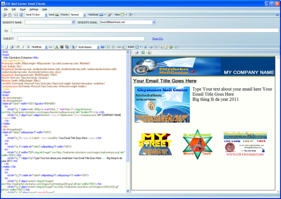Click the MY COMPANY NAME text in preview
The height and width of the screenshot is (199, 281).
[249, 72]
